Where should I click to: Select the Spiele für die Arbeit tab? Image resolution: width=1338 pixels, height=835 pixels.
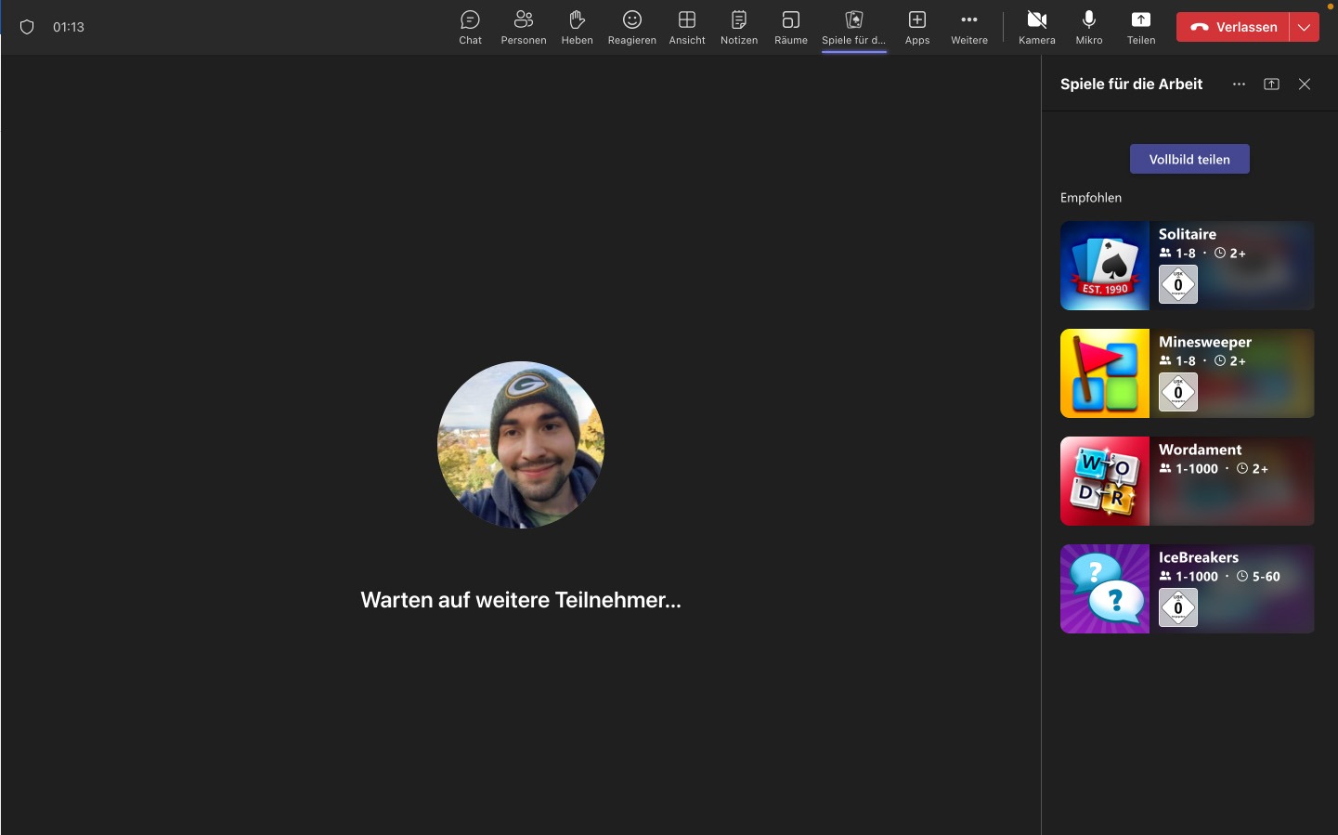(x=853, y=27)
